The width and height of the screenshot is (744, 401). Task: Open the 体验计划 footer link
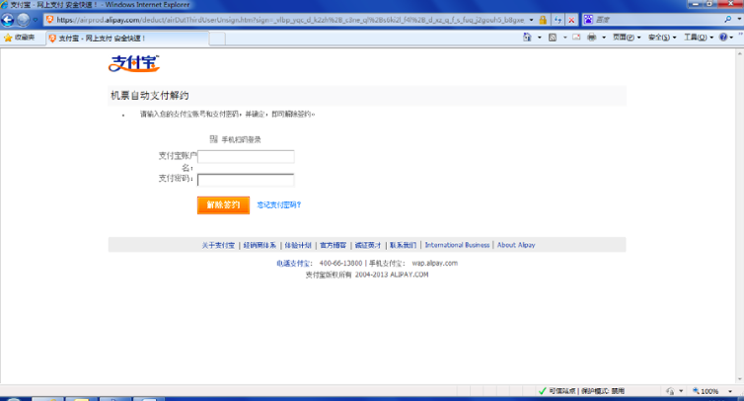point(298,245)
